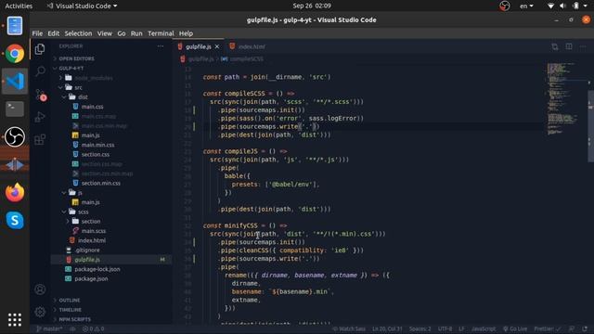Viewport: 594px width, 334px height.
Task: Open the Help menu
Action: click(186, 33)
